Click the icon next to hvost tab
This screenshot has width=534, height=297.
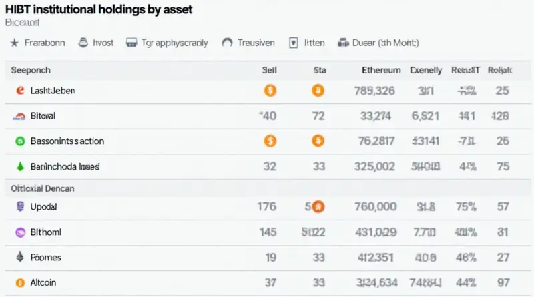point(83,43)
